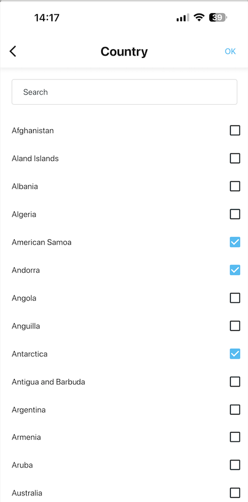This screenshot has width=248, height=502.
Task: Check the Aruba checkbox
Action: click(235, 465)
